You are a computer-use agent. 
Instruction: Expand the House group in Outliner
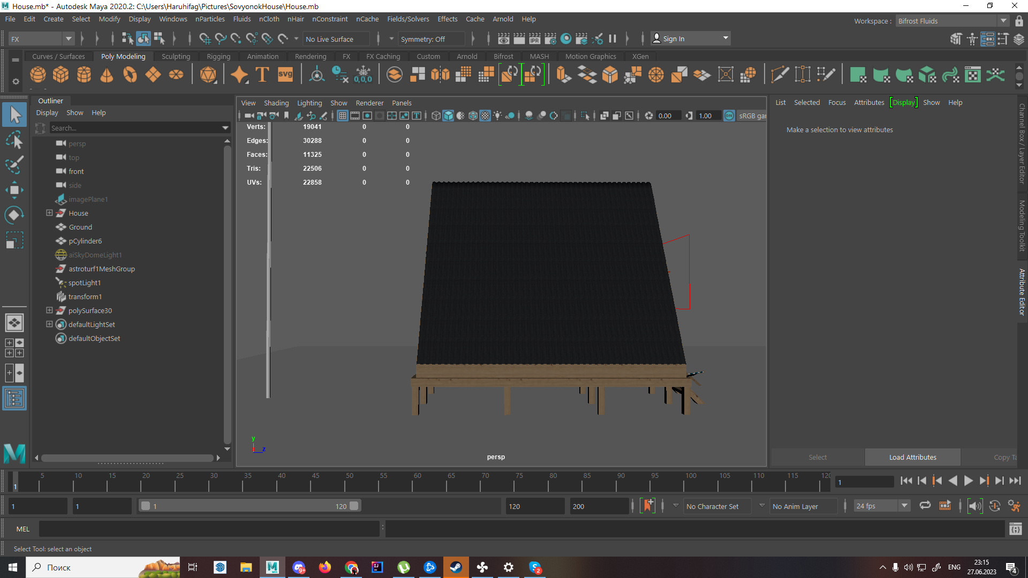[49, 213]
